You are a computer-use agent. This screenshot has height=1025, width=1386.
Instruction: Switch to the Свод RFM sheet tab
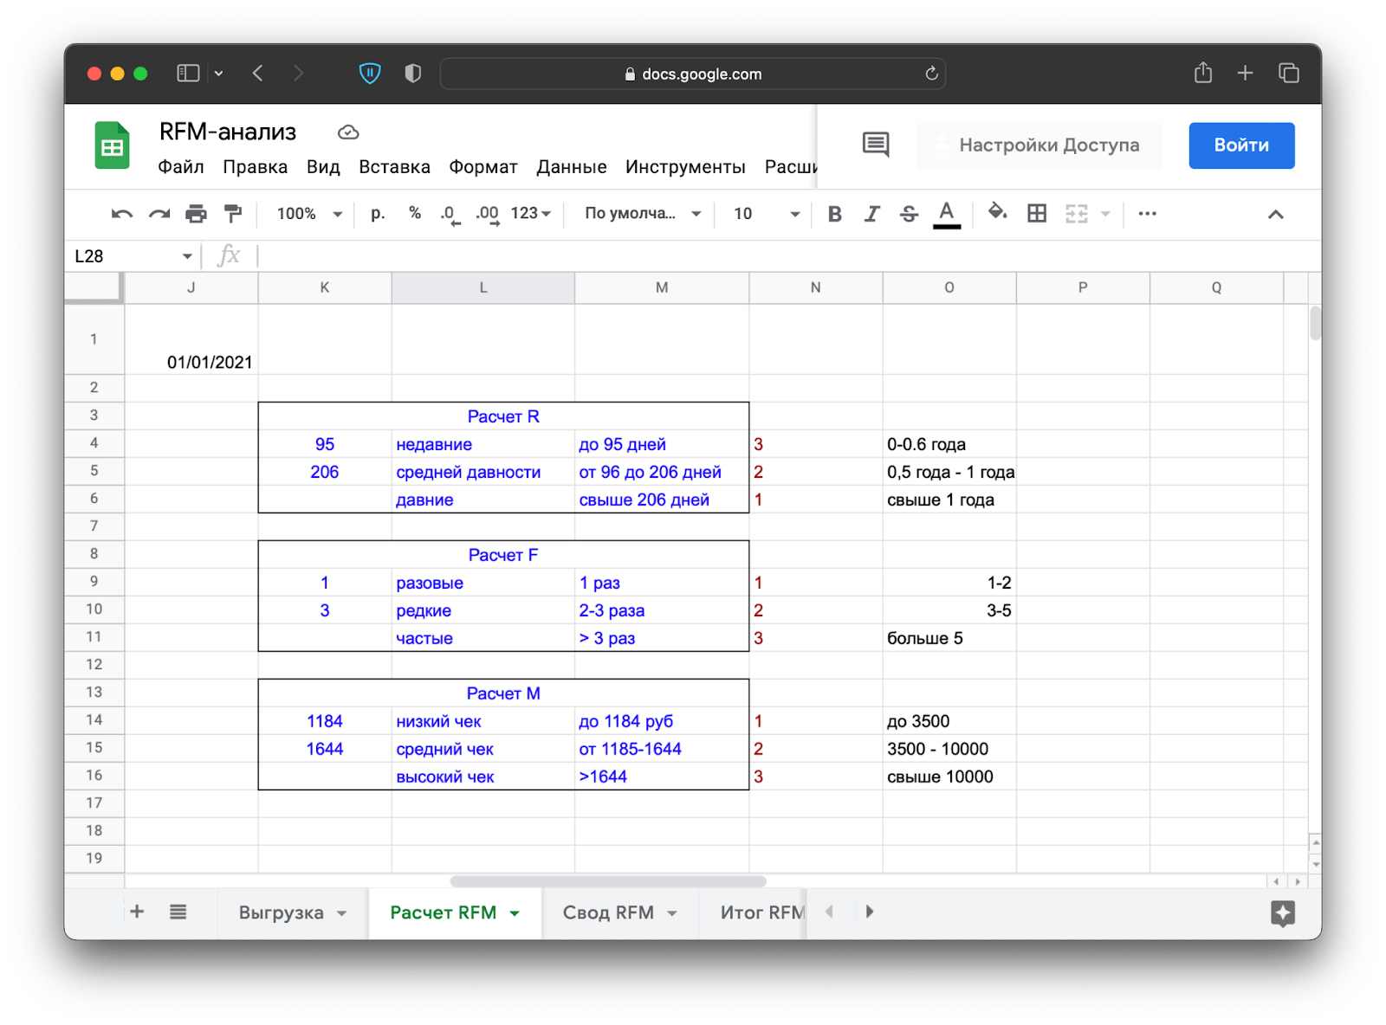(608, 912)
